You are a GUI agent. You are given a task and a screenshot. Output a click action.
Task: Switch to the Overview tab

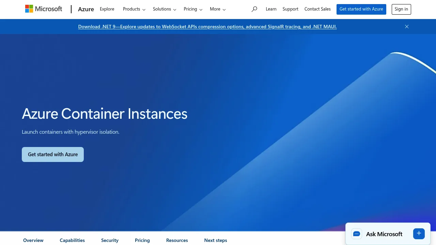pyautogui.click(x=33, y=240)
